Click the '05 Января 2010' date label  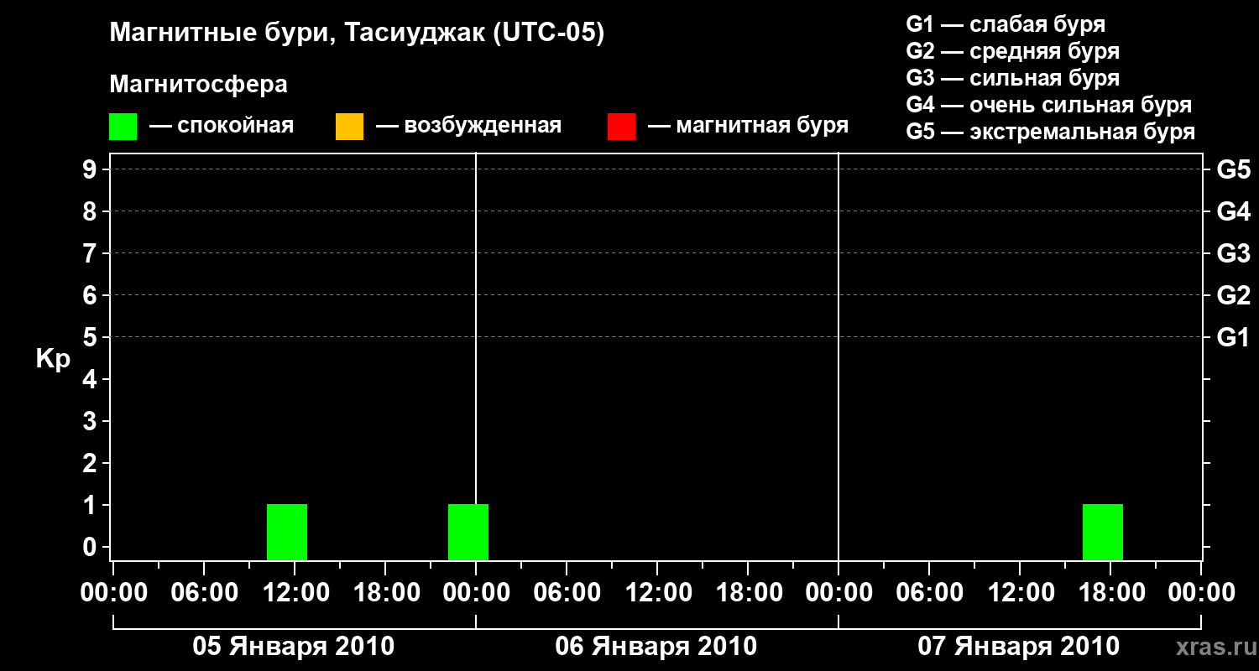tap(294, 647)
